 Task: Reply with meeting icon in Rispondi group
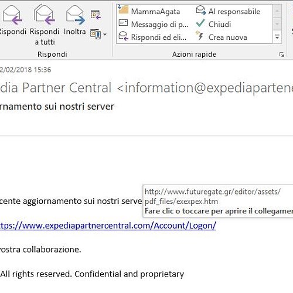click(96, 15)
